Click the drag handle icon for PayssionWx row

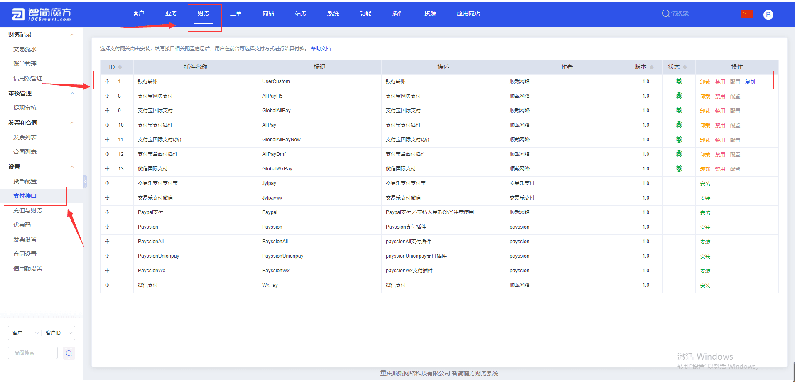107,271
